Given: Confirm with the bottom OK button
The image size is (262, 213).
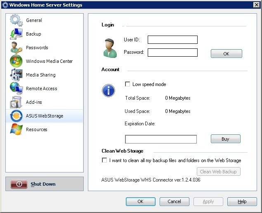Looking at the screenshot, I should coord(141,201).
